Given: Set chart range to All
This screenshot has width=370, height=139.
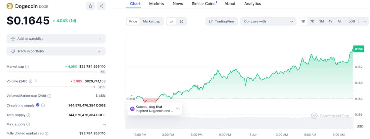Looking at the screenshot, I should (x=339, y=21).
